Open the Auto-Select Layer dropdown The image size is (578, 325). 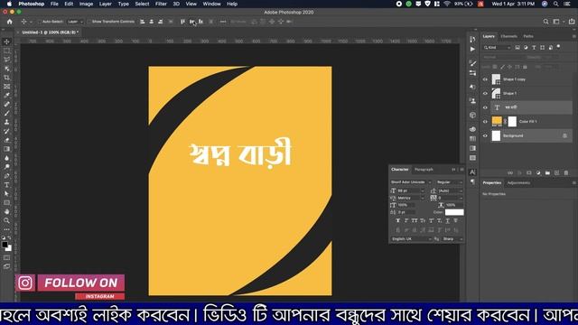click(x=76, y=22)
